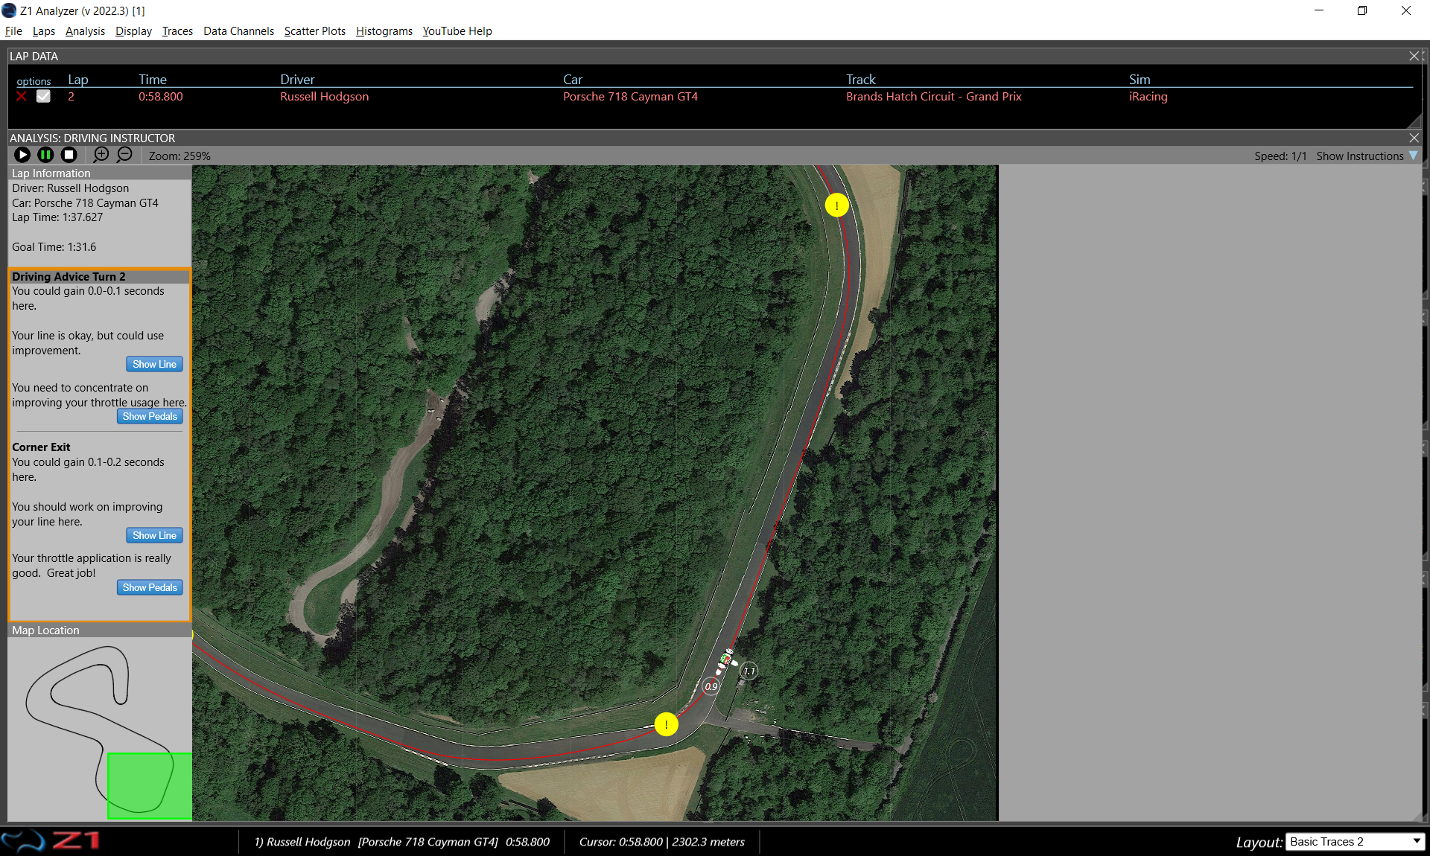Click Show Pedals under Corner Exit
This screenshot has height=856, width=1430.
point(150,587)
